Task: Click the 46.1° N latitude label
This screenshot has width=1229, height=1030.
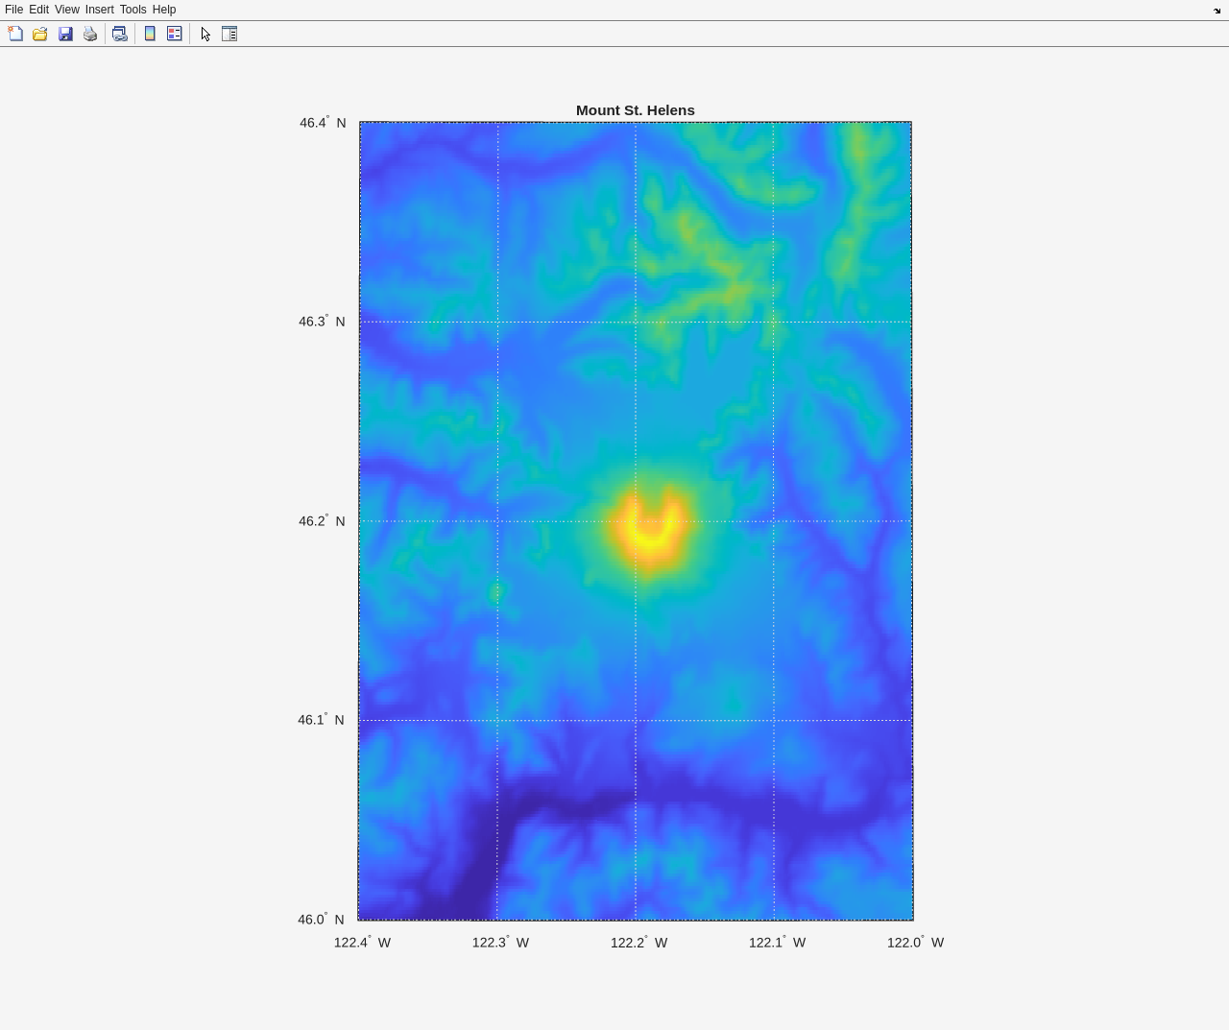Action: [x=321, y=719]
